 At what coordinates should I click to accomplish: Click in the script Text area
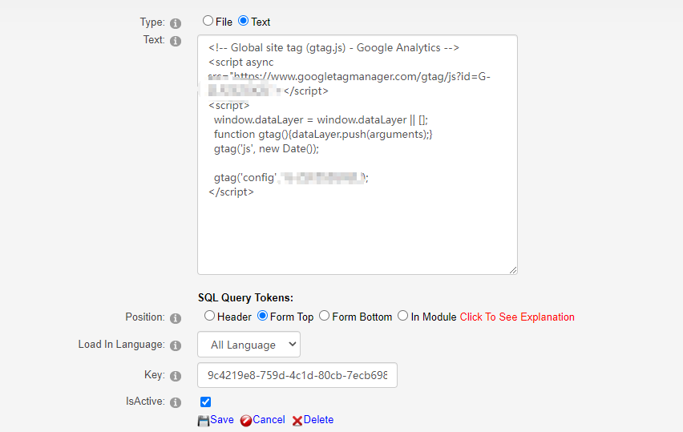[358, 155]
